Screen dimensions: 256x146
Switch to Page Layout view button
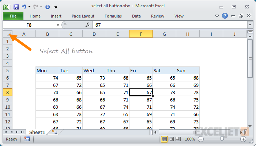click(x=172, y=139)
